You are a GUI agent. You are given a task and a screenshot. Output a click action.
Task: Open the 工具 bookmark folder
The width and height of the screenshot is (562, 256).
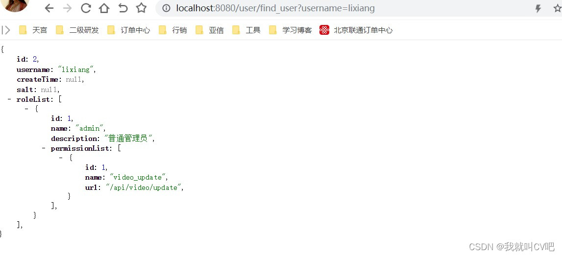tap(246, 30)
